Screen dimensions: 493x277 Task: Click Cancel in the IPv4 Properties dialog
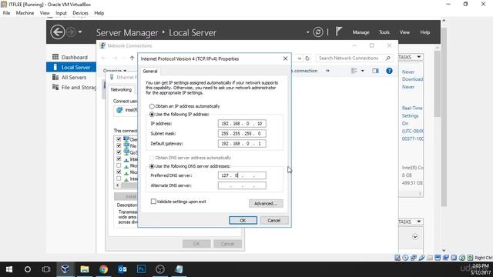coord(273,221)
